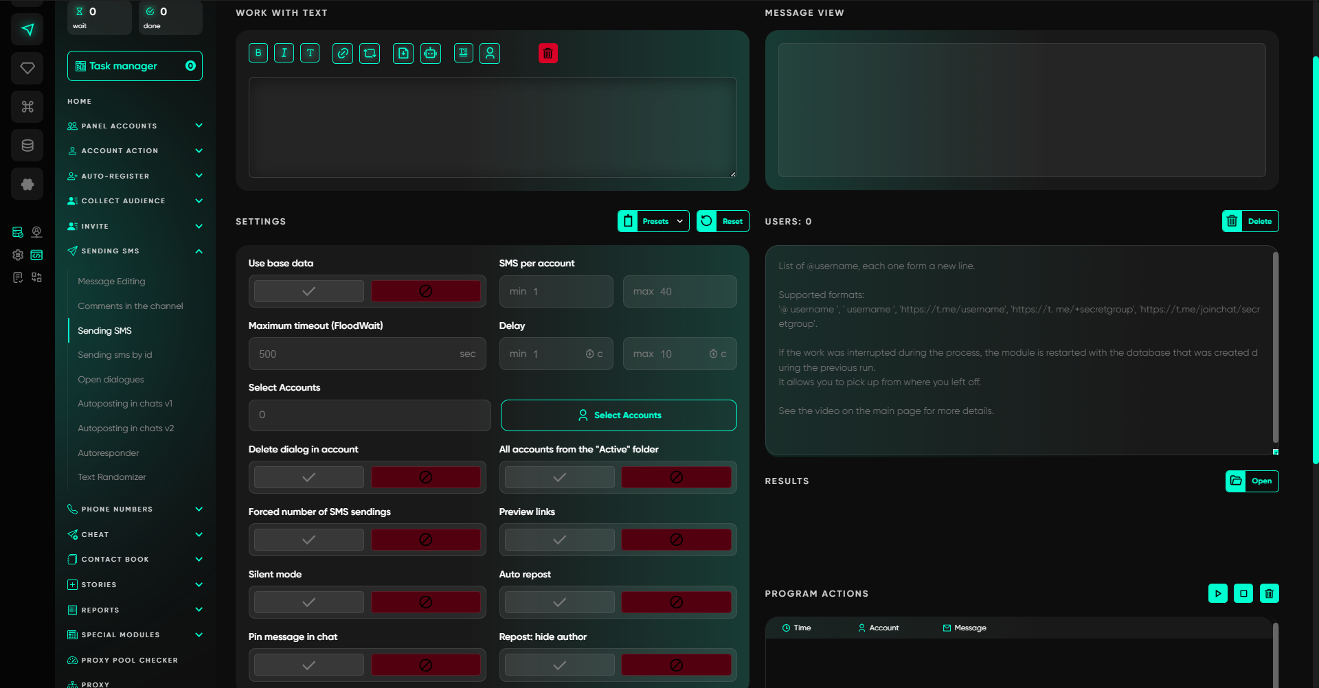1319x688 pixels.
Task: Open the Presets dropdown
Action: tap(653, 221)
